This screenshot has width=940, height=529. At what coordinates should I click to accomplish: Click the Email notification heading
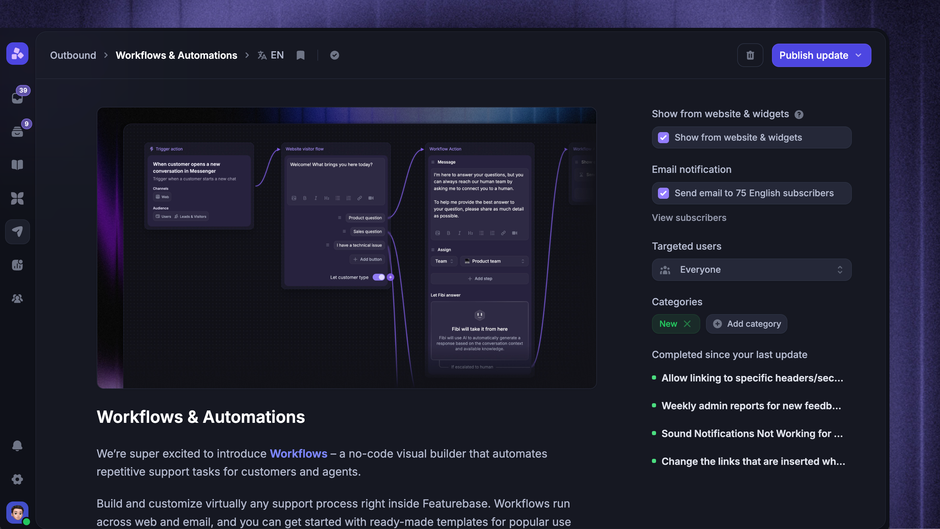point(691,169)
